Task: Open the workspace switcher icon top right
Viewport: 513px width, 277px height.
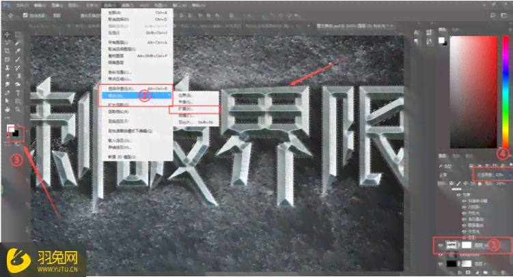Action: pos(504,16)
